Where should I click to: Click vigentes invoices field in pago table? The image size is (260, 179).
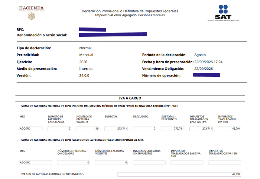(x=111, y=163)
